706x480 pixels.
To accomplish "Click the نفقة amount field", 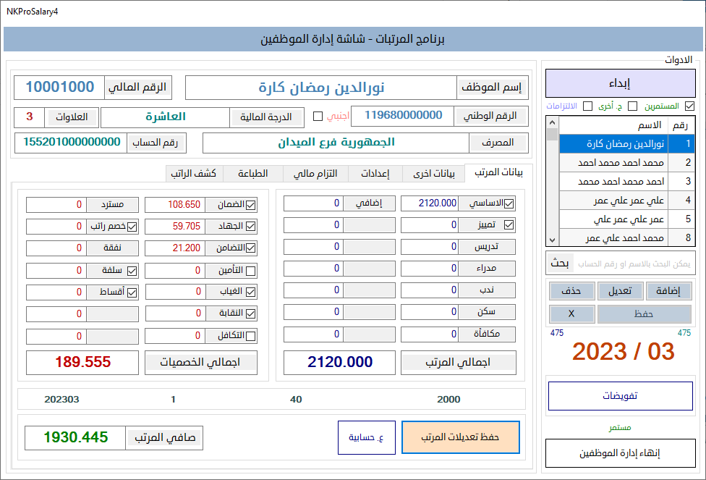I will [56, 248].
